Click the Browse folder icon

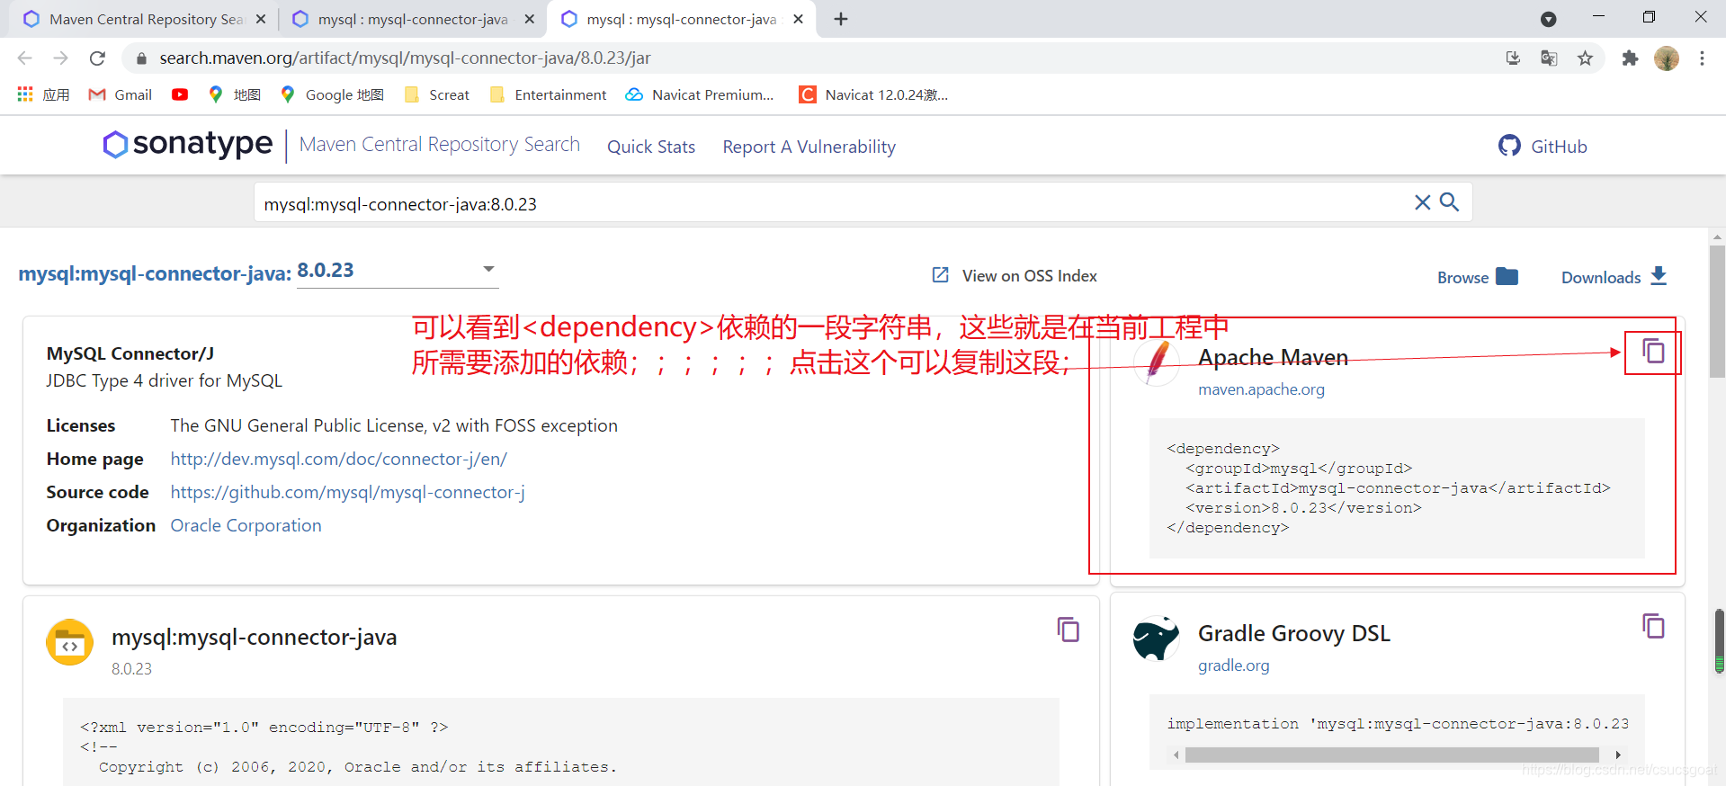[x=1507, y=276]
